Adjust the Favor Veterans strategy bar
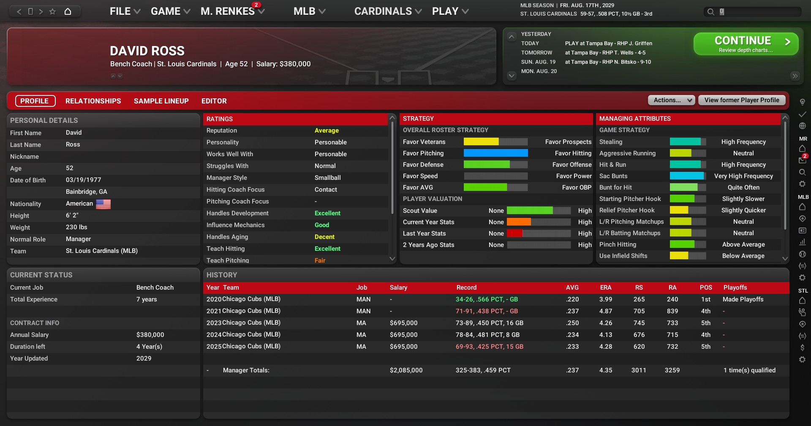Screen dimensions: 811x426 click(495, 142)
